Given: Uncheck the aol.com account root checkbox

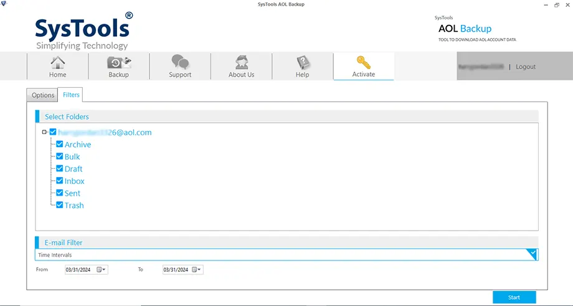Looking at the screenshot, I should click(53, 132).
